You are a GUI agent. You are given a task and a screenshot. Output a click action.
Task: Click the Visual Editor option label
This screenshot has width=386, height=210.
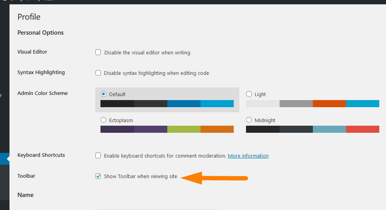[x=32, y=52]
